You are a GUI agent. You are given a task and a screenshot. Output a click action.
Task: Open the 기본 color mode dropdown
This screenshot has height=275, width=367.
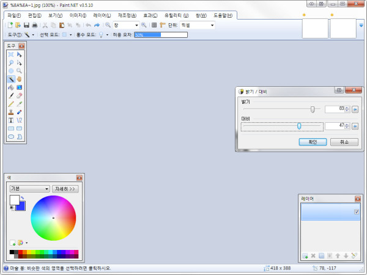tap(29, 189)
